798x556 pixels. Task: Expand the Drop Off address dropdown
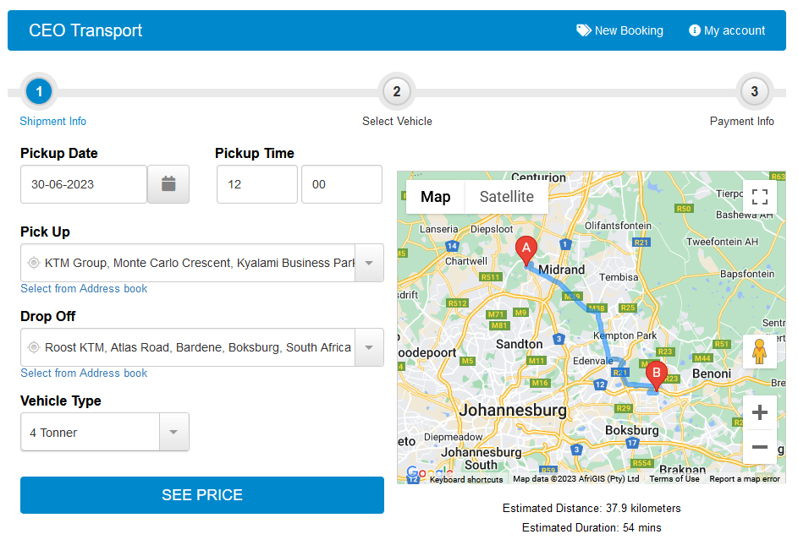click(x=369, y=347)
